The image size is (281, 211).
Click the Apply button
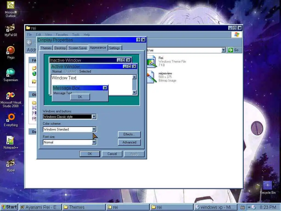[x=134, y=154]
